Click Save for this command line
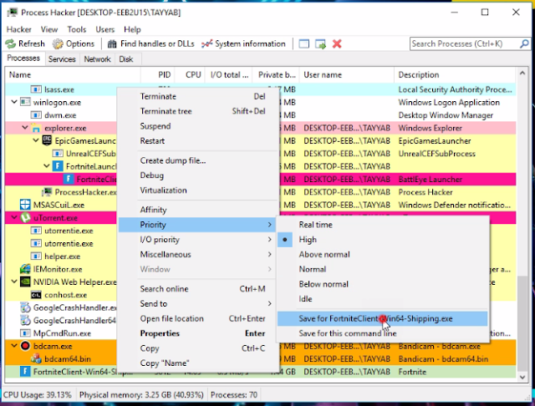This screenshot has height=406, width=535. click(382, 333)
